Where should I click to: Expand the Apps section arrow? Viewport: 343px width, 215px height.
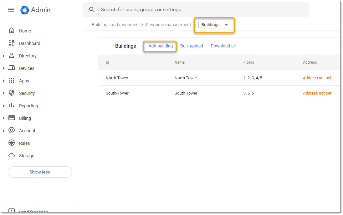tap(4, 81)
